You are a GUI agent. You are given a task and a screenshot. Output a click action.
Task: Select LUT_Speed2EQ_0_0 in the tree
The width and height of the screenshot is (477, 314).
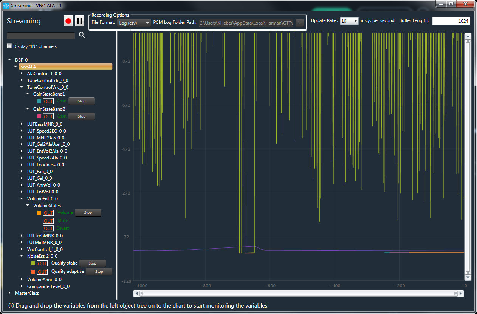pos(46,131)
